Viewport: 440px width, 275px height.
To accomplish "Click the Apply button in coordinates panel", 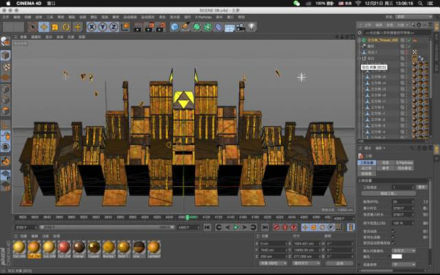I will coord(340,263).
